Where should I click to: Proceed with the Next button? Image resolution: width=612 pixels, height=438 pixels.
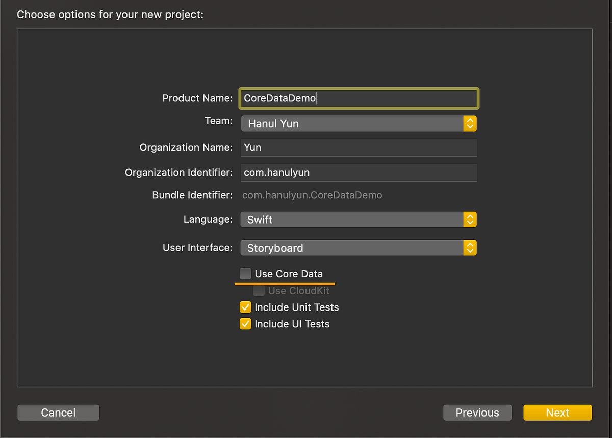point(557,413)
